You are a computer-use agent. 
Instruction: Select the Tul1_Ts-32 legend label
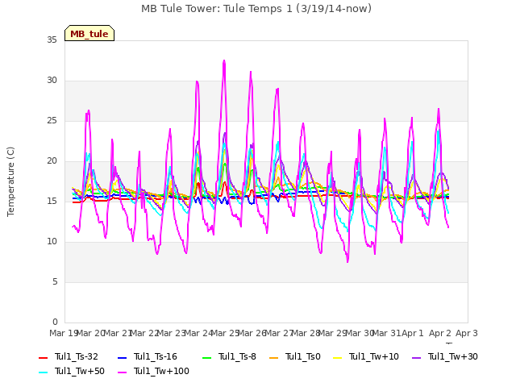[77, 356]
